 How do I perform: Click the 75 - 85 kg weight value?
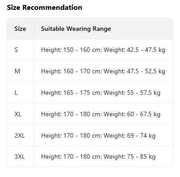point(141,157)
